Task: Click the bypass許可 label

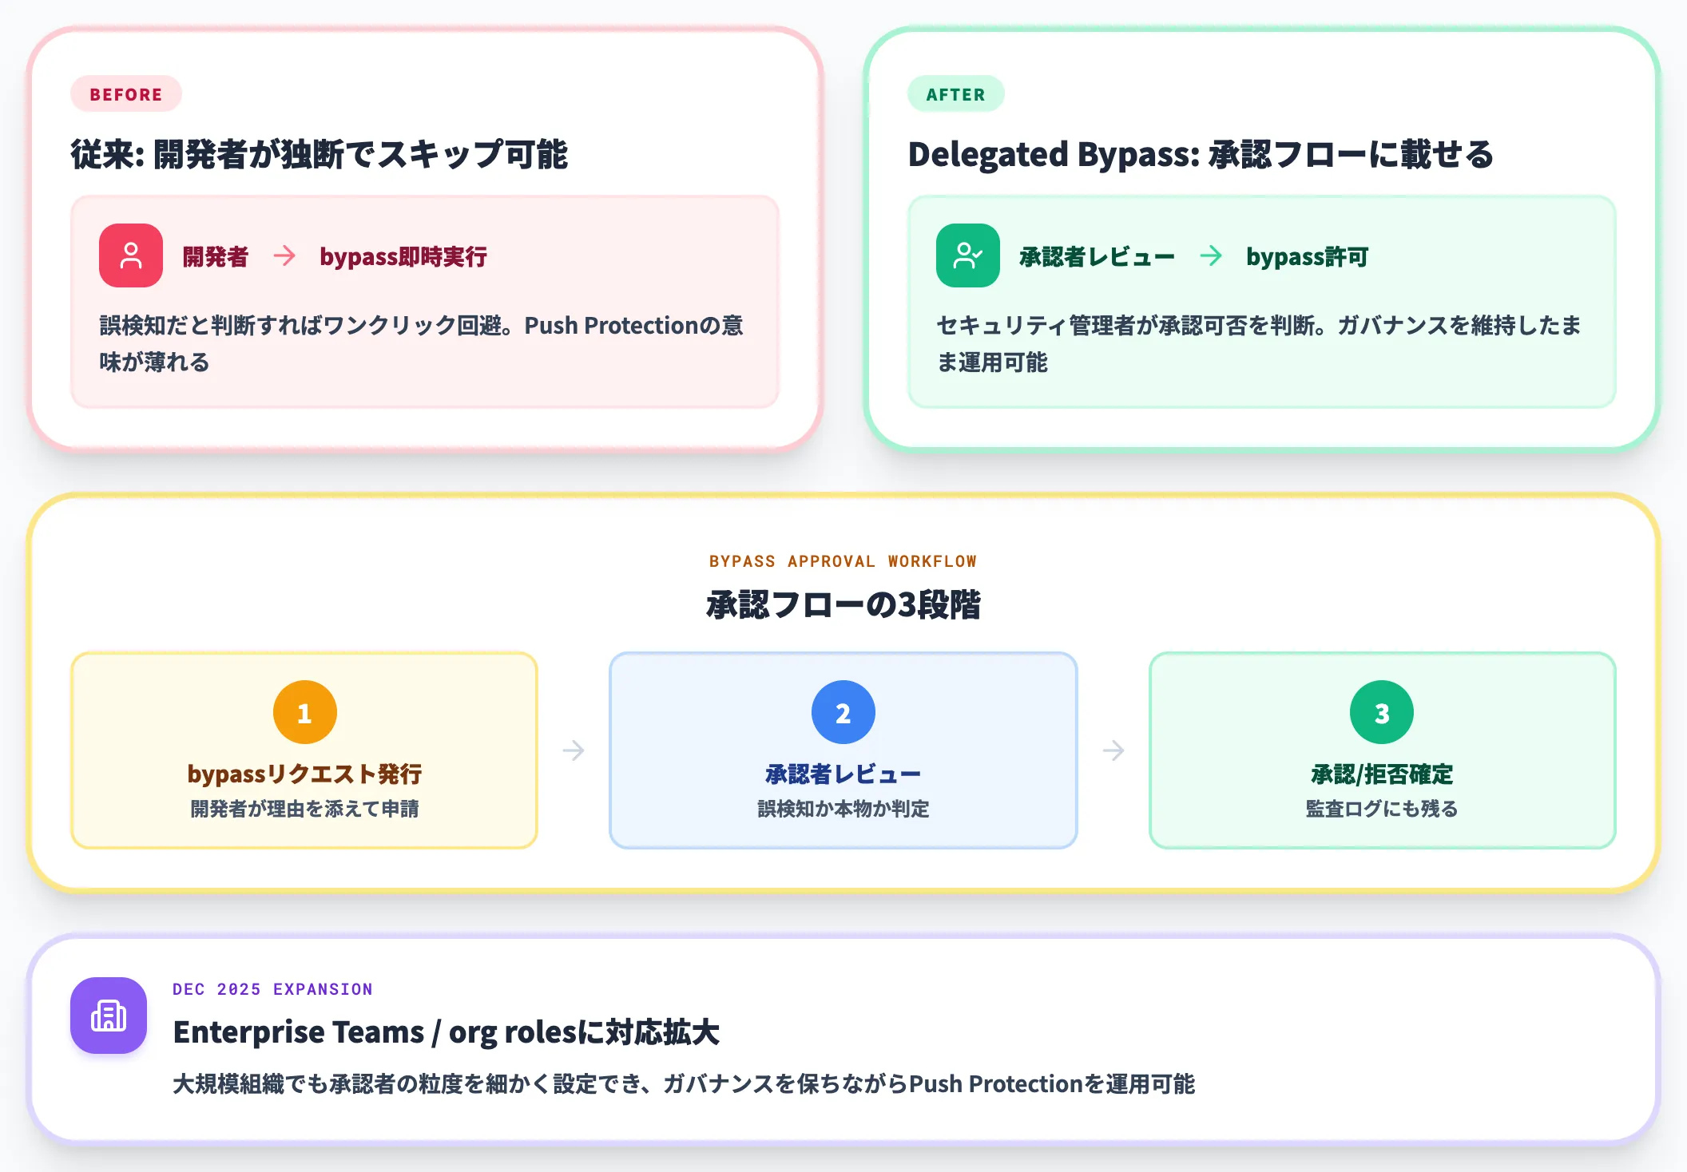Action: pos(1308,256)
